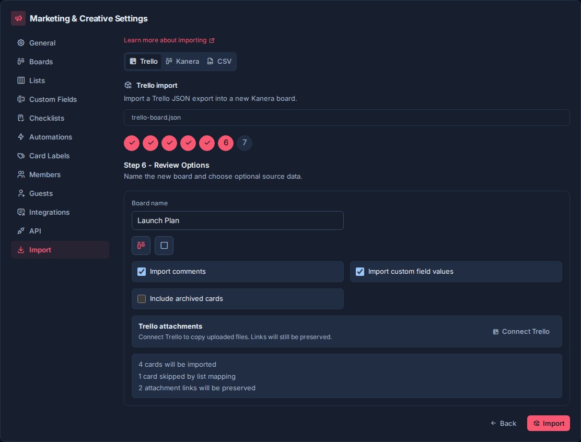This screenshot has width=581, height=442.
Task: Click '2 attachment links will be preserved'
Action: (x=197, y=388)
